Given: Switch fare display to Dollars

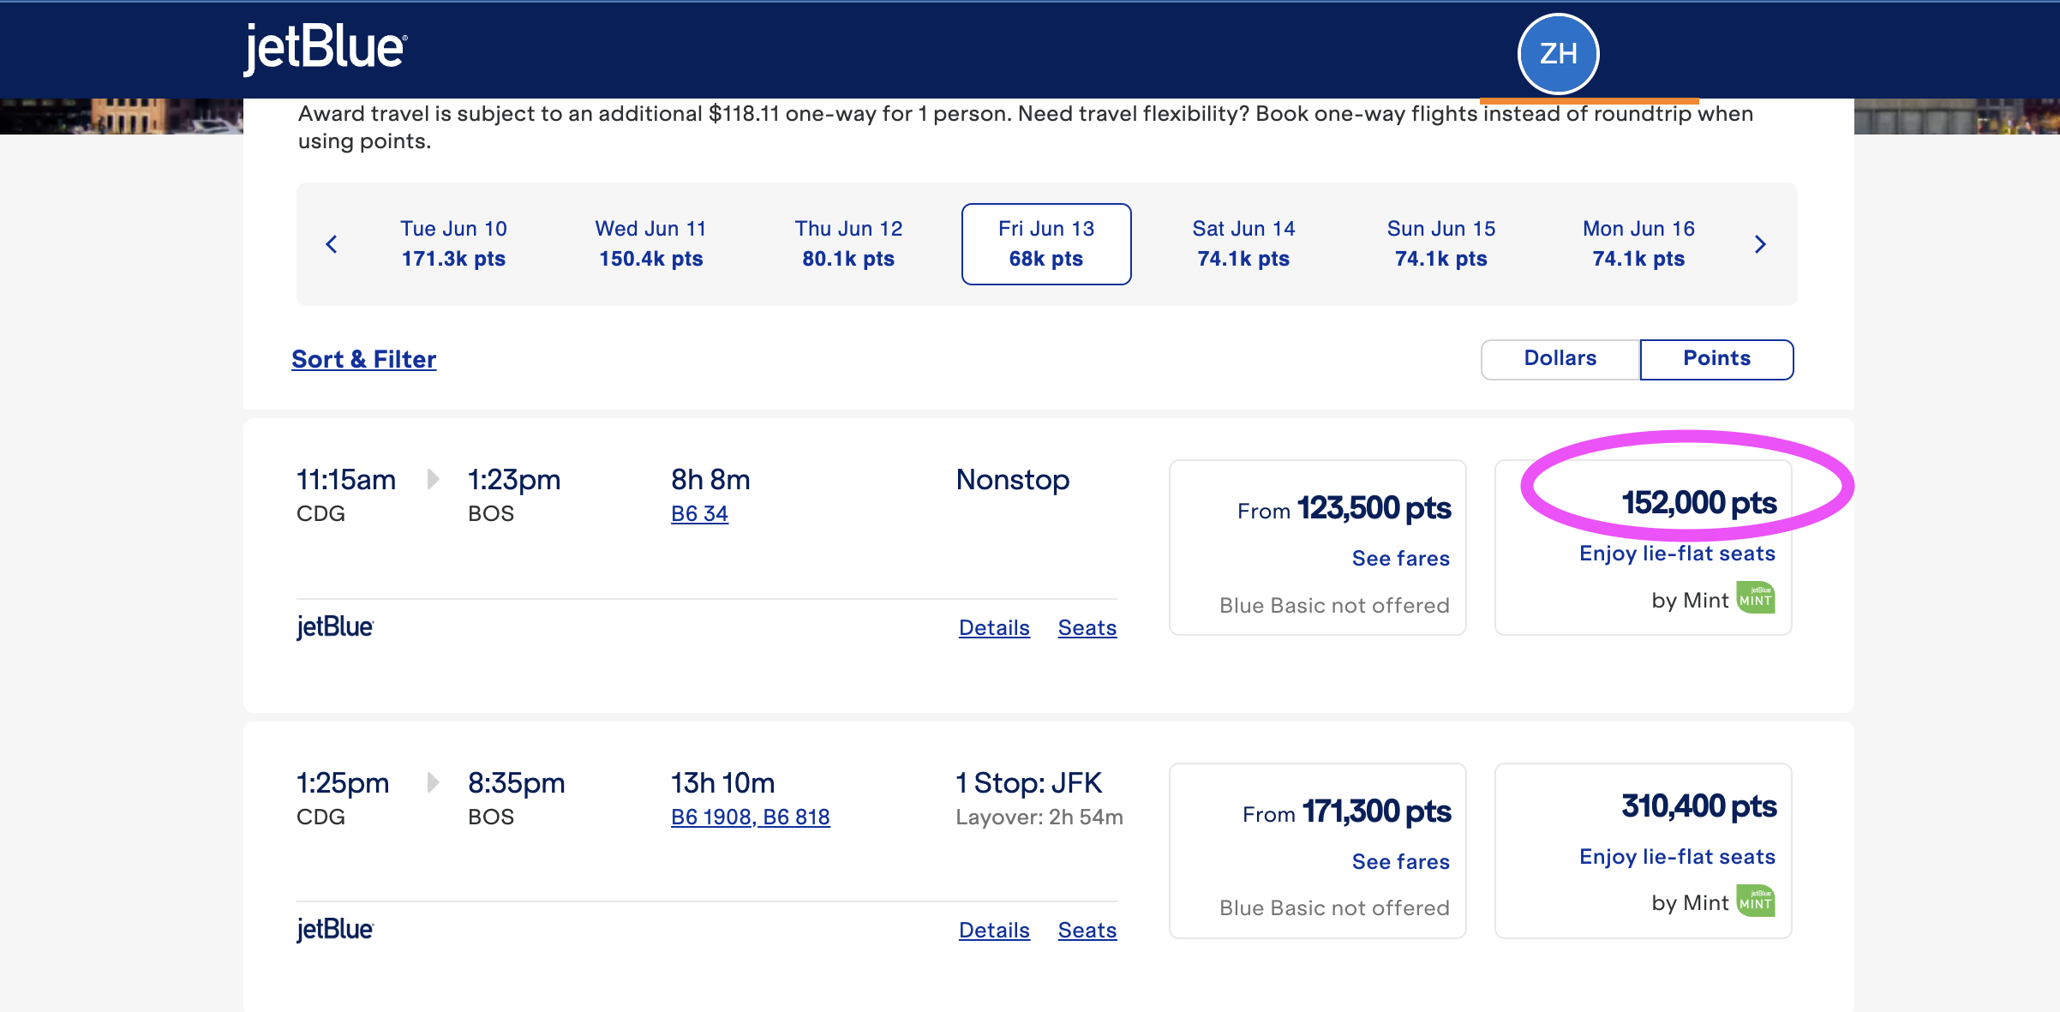Looking at the screenshot, I should (1560, 359).
